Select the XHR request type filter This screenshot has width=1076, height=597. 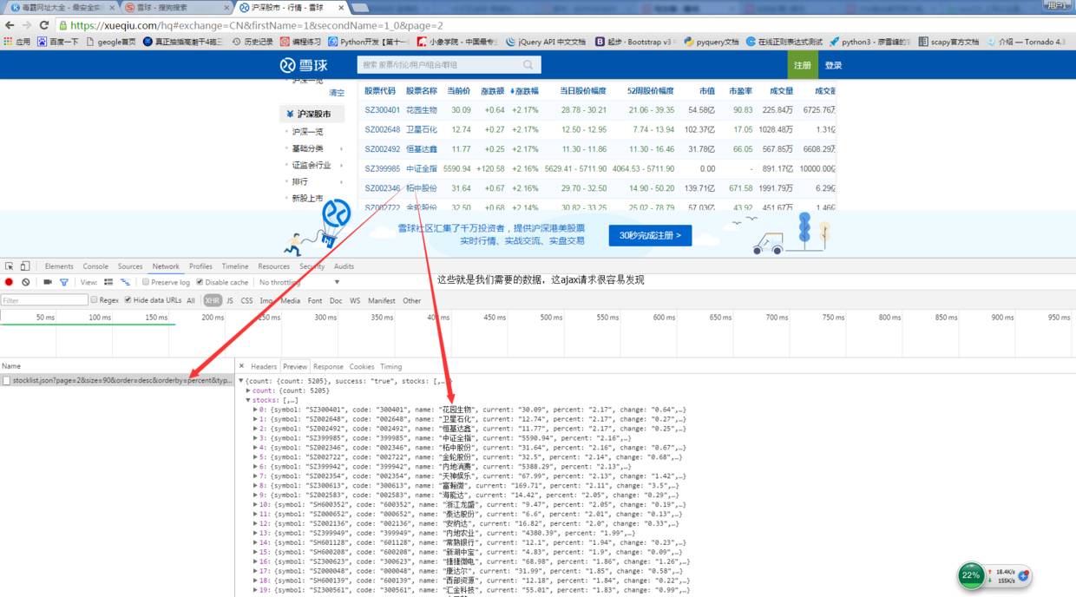point(212,301)
